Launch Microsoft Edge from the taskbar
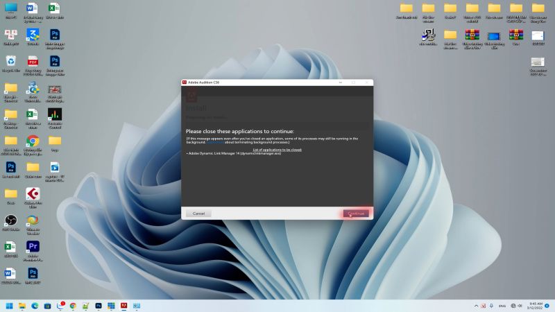Screen dimensions: 555x312 tap(35, 306)
